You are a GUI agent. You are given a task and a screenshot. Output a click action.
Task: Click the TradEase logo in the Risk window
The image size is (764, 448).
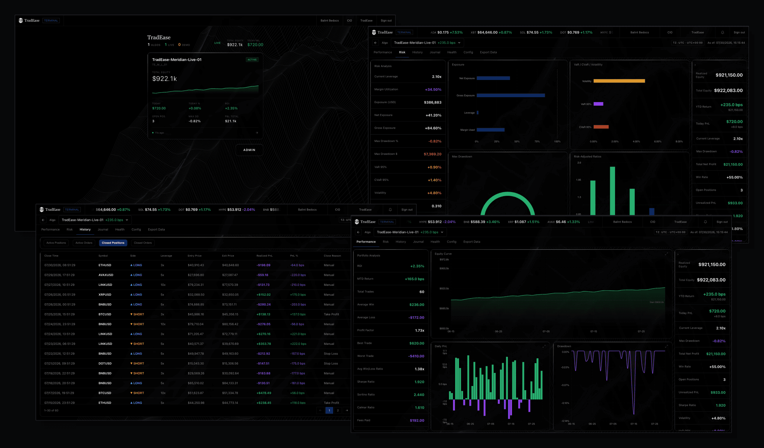[x=382, y=33]
